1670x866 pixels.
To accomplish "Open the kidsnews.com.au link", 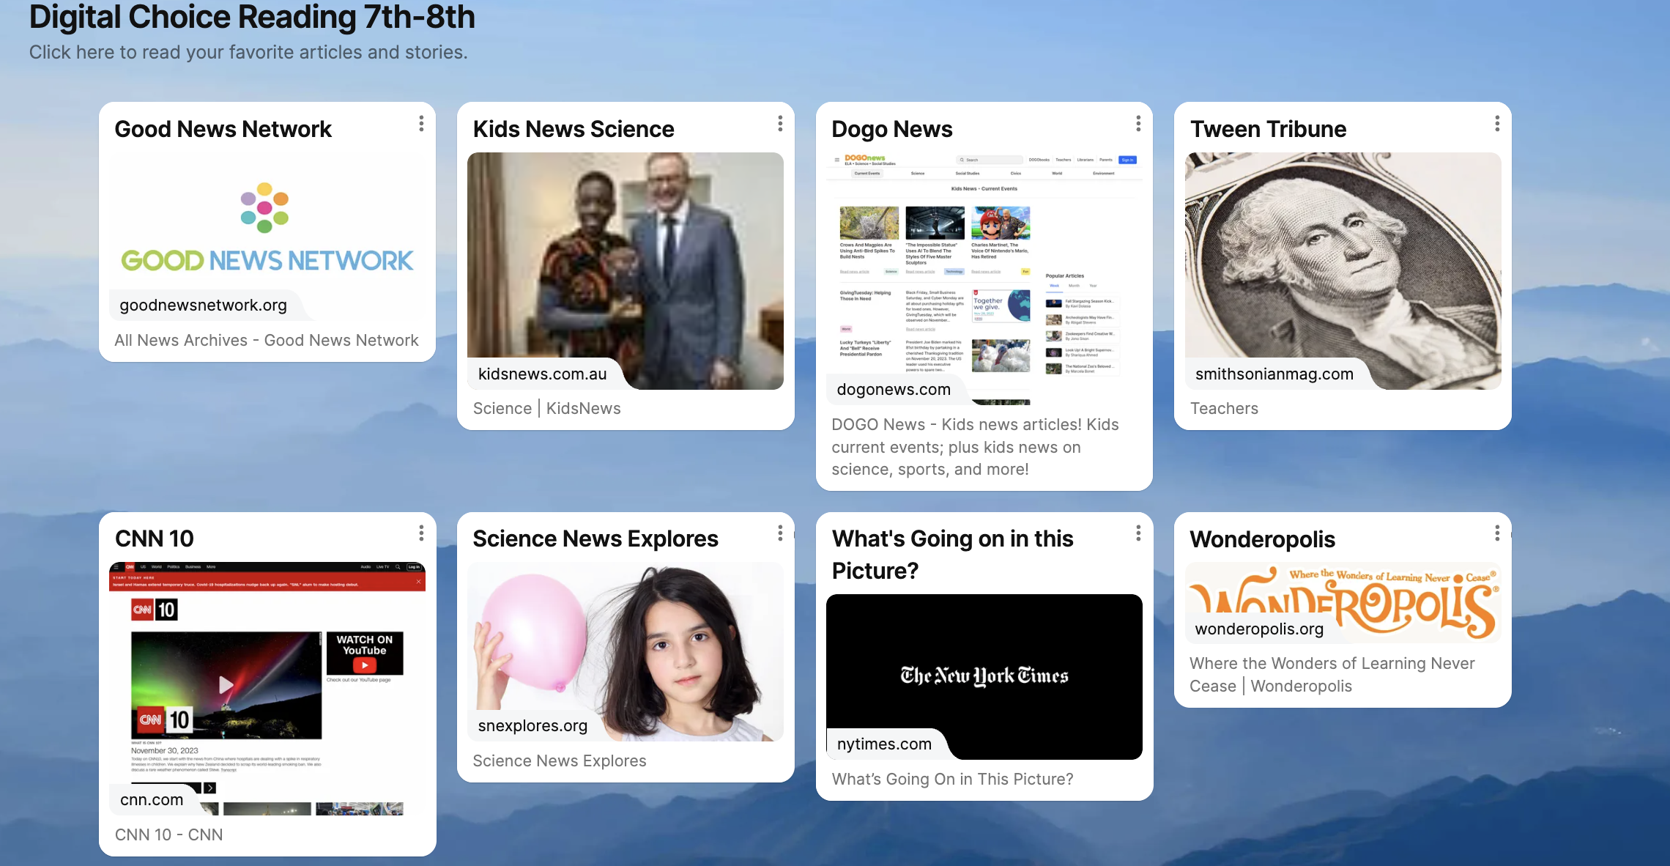I will tap(542, 374).
